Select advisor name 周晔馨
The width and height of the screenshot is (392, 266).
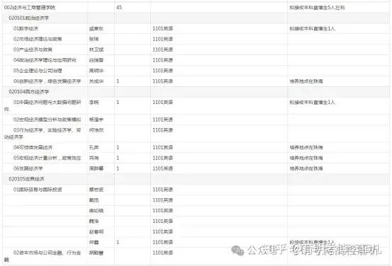[x=96, y=168]
